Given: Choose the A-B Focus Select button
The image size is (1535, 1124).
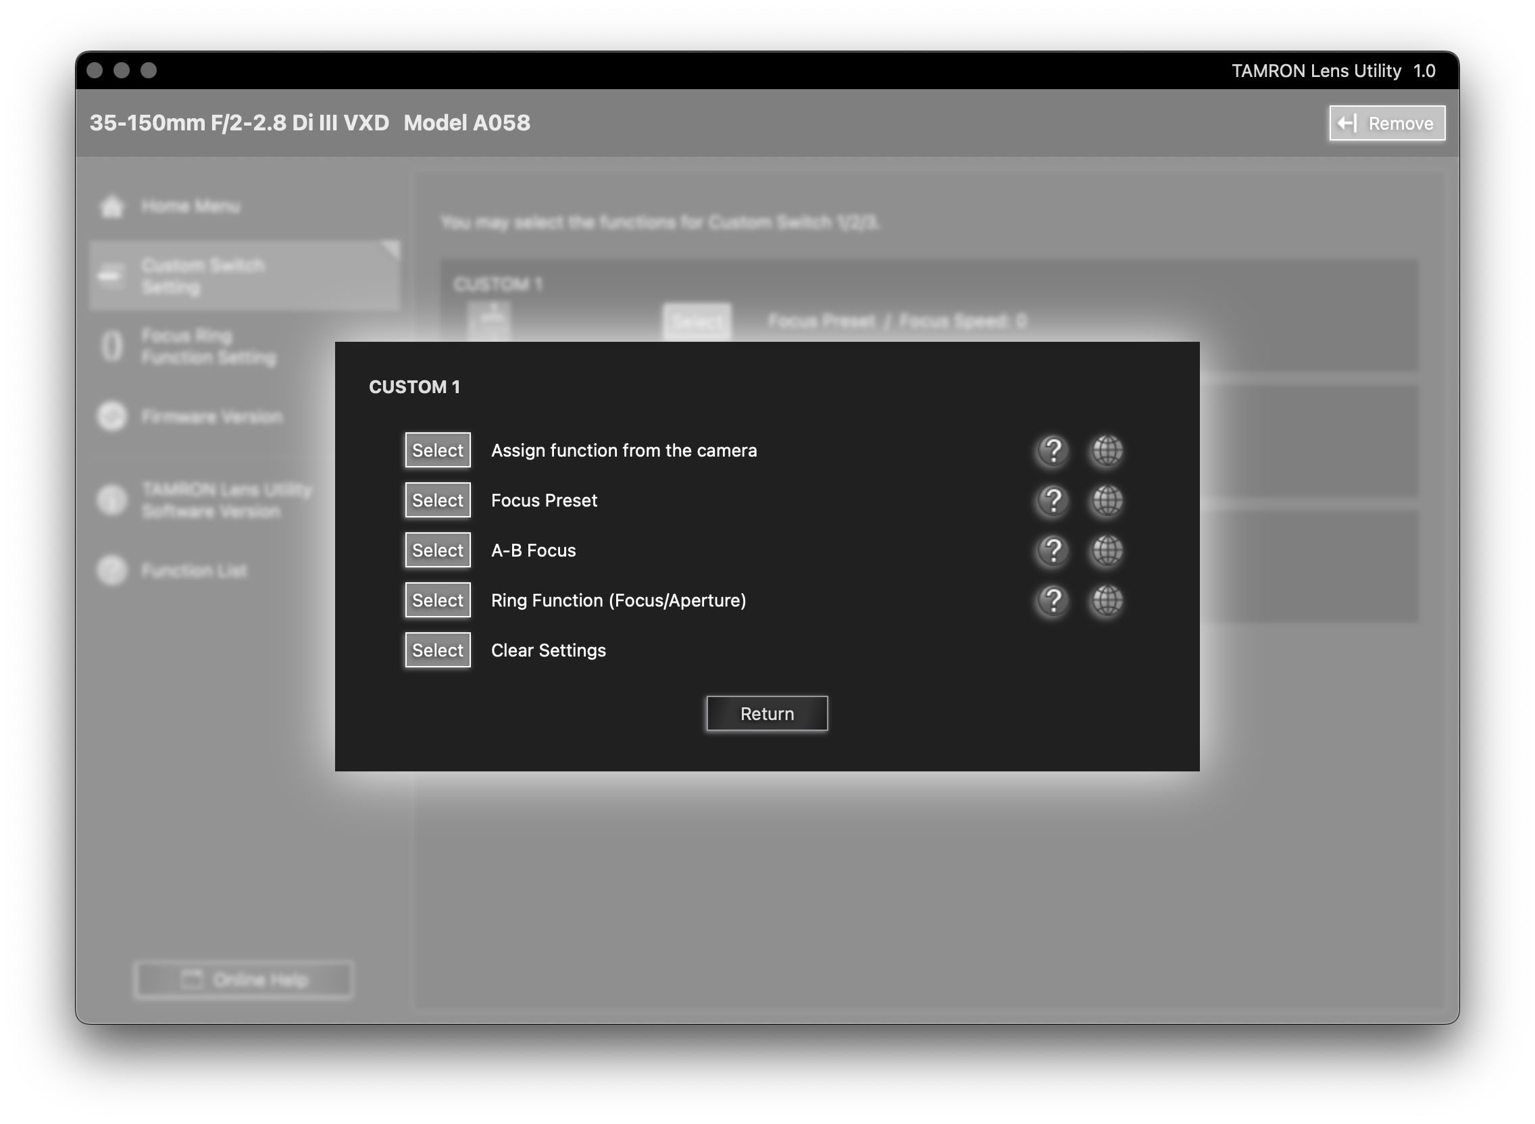Looking at the screenshot, I should click(x=438, y=551).
